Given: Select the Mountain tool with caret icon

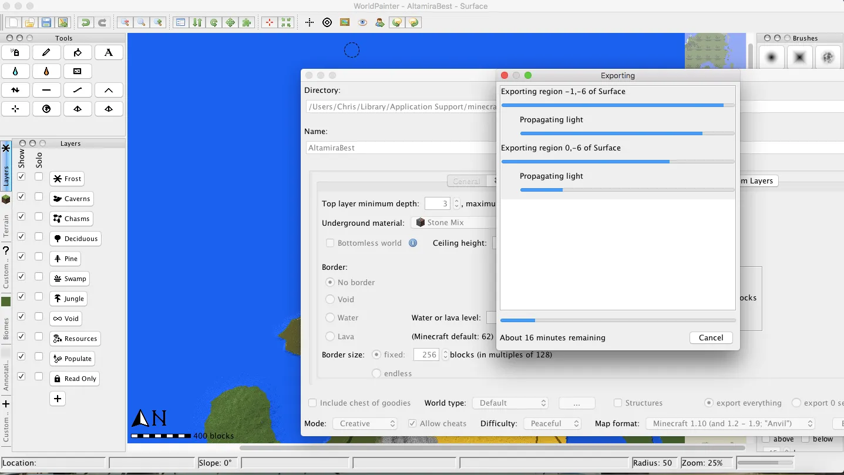Looking at the screenshot, I should pyautogui.click(x=109, y=90).
